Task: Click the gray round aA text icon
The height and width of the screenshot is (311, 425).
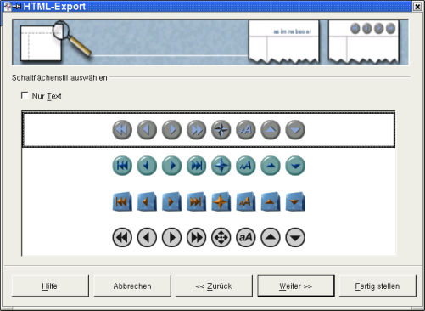Action: [x=246, y=130]
